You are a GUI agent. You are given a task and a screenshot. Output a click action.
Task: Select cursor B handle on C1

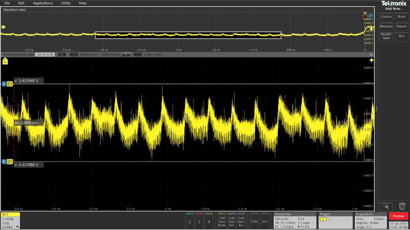[7, 162]
